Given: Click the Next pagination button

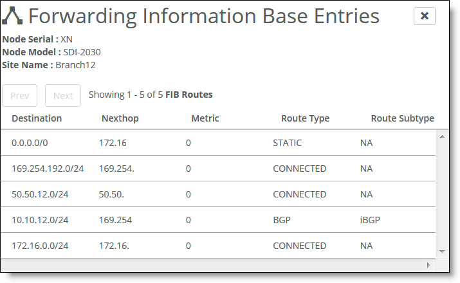Looking at the screenshot, I should coord(63,96).
